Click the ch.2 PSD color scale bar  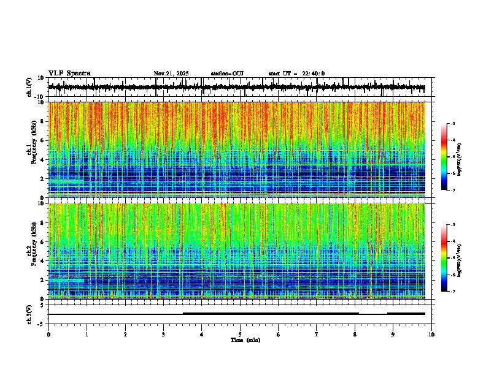pos(444,258)
